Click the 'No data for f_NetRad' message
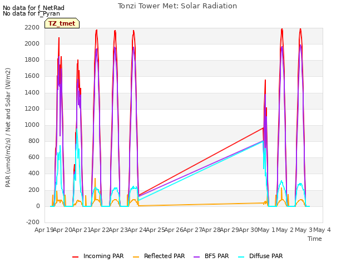The image size is (356, 267). [33, 8]
